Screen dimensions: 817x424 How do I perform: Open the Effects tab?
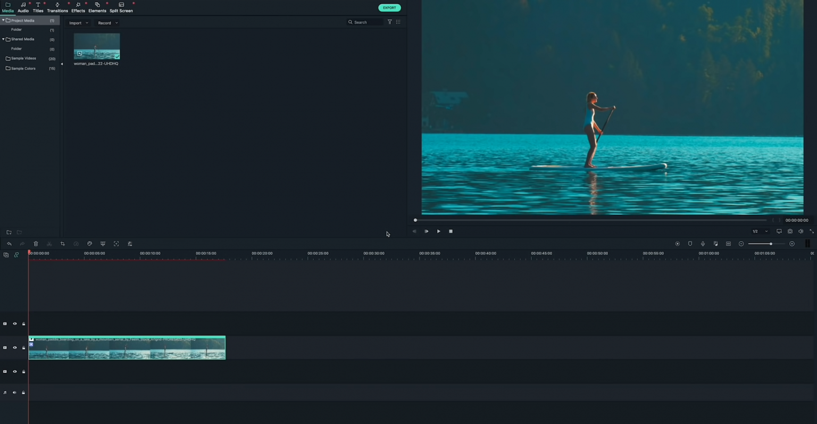coord(78,7)
